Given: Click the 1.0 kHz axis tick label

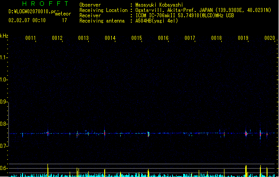Looking at the screenshot, I should (3, 80).
